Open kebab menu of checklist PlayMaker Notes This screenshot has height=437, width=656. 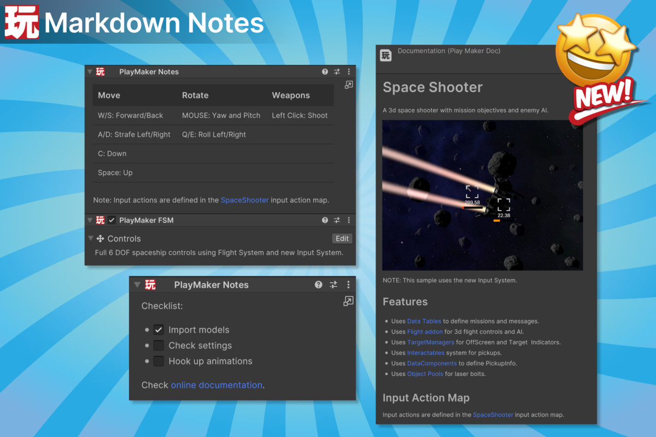[348, 285]
